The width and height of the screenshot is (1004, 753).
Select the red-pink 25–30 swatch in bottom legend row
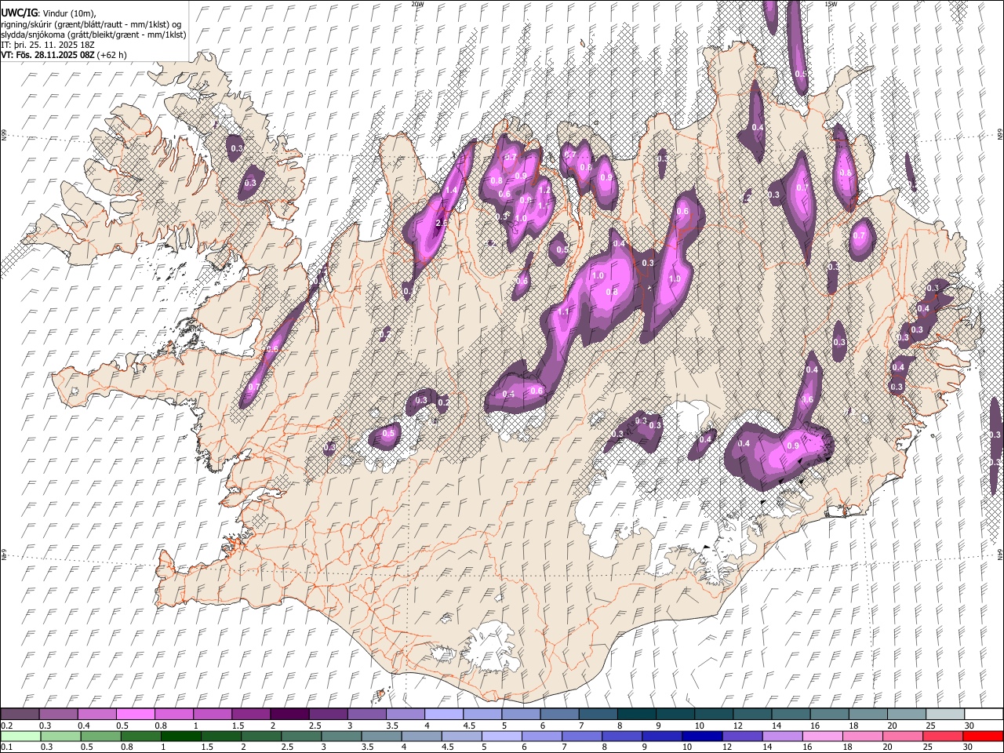[x=944, y=736]
